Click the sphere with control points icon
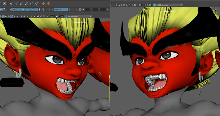220x116 pixels. point(4,4)
